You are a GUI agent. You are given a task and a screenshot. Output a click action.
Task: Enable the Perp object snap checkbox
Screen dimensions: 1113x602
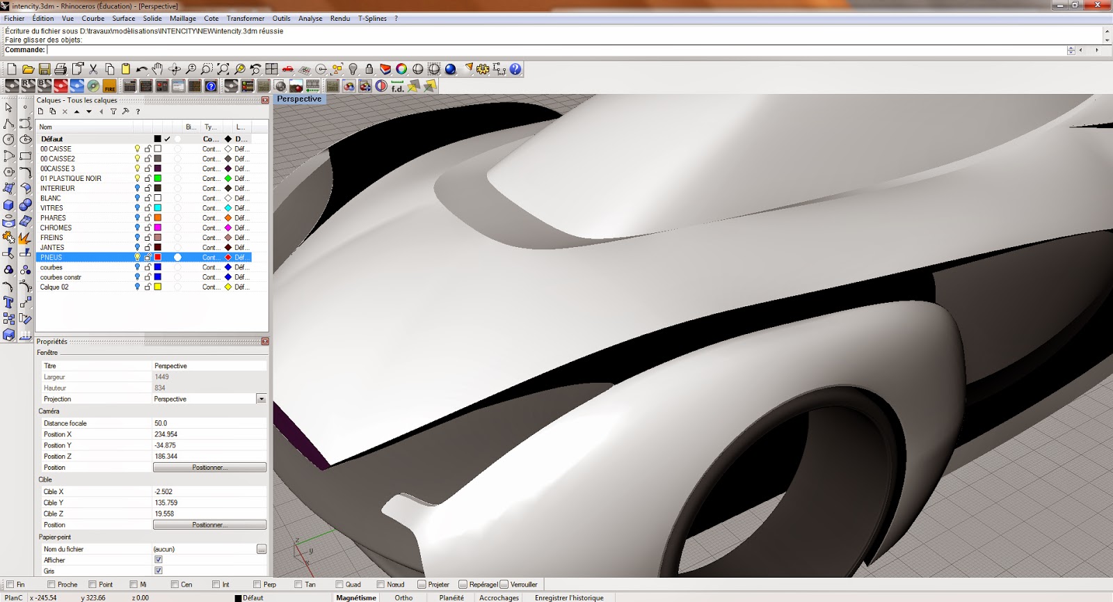[257, 585]
